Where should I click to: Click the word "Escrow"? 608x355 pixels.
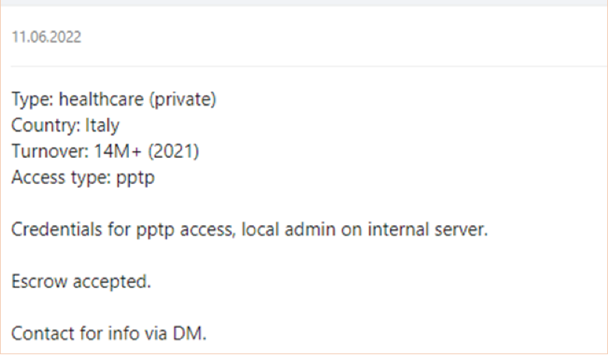(36, 281)
